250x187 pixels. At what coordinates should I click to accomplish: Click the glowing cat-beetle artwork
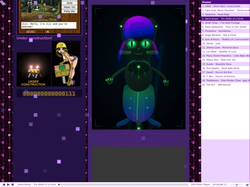(x=138, y=67)
